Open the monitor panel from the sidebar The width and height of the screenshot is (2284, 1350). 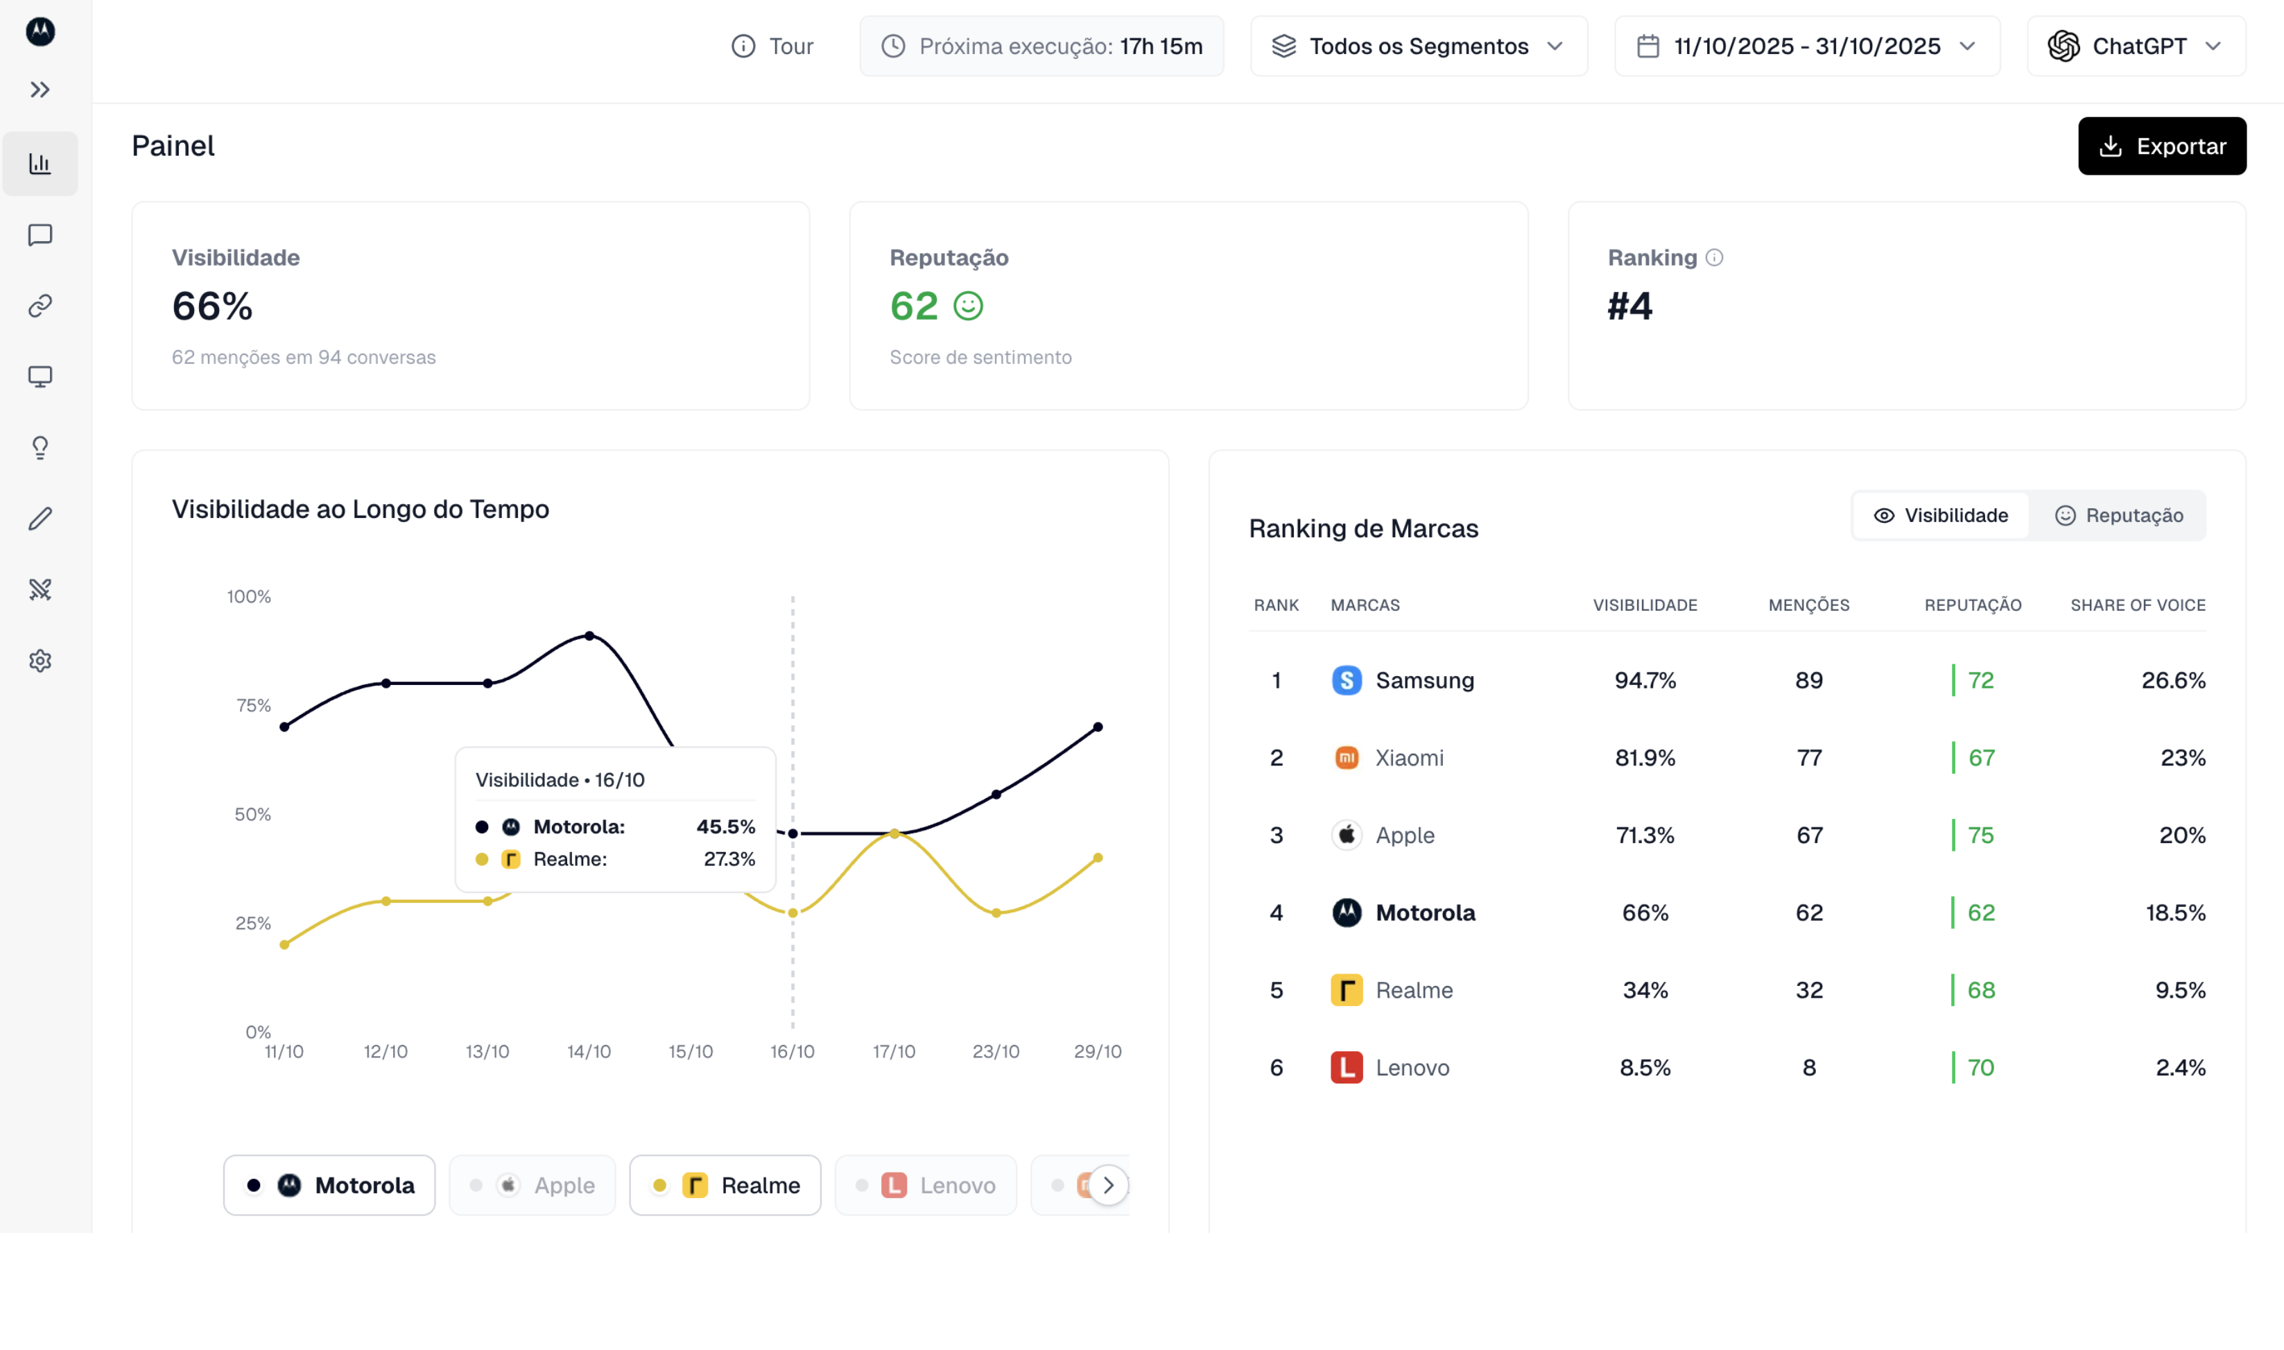40,376
